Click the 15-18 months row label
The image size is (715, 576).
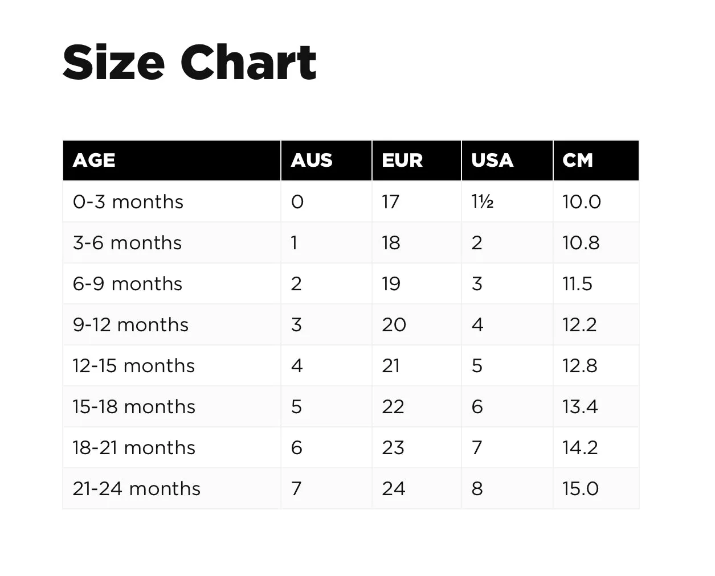pyautogui.click(x=134, y=406)
